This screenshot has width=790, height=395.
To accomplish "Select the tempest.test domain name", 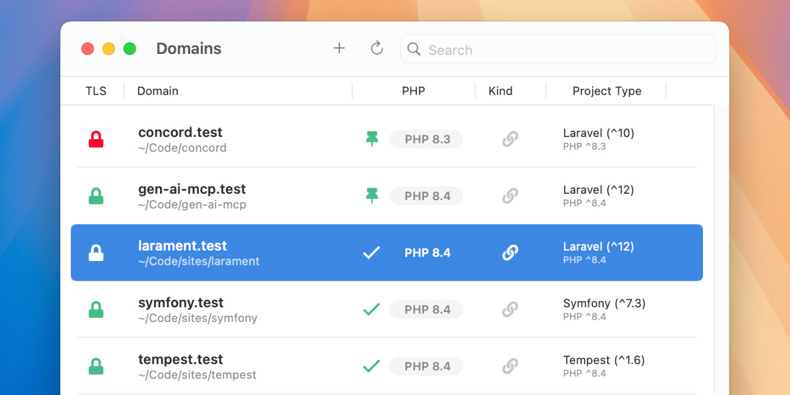I will pyautogui.click(x=181, y=360).
